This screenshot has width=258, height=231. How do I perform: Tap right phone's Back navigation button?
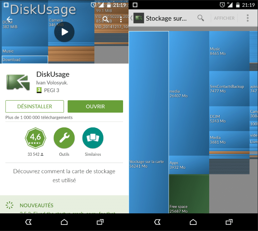157,222
